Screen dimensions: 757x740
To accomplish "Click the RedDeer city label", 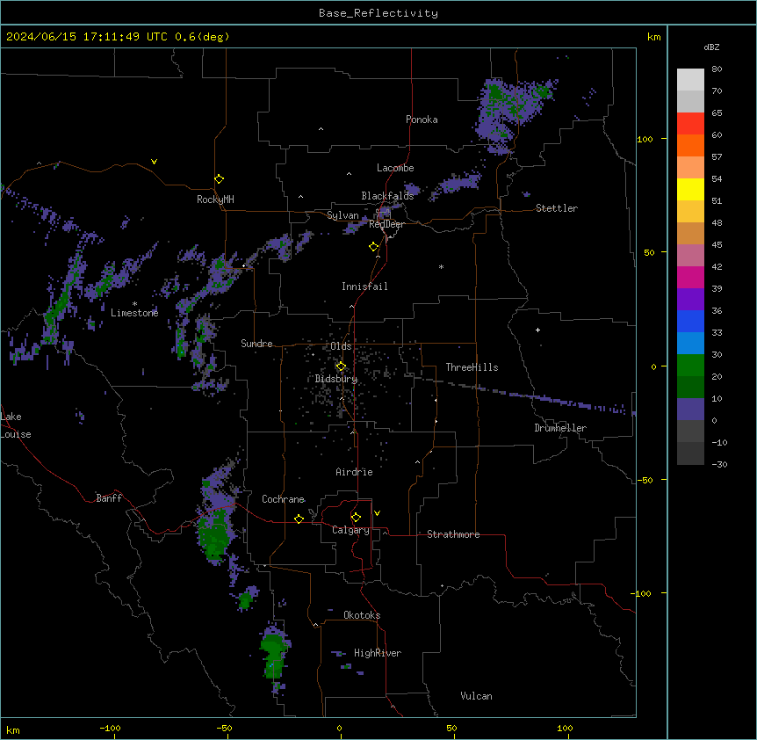I will click(x=386, y=225).
